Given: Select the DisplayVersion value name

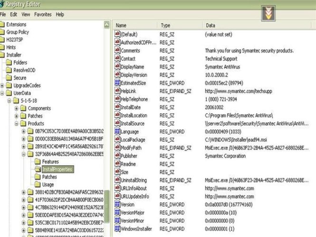Looking at the screenshot, I should tap(134, 75).
